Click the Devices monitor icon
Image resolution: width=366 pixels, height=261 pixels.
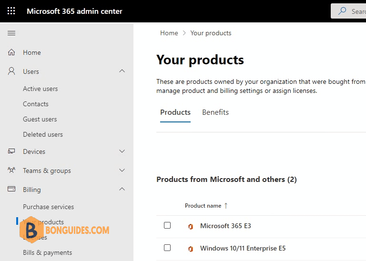[11, 151]
